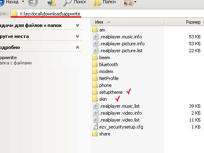Open the Views dropdown arrow
Image resolution: width=204 pixels, height=153 pixels.
(x=135, y=2)
